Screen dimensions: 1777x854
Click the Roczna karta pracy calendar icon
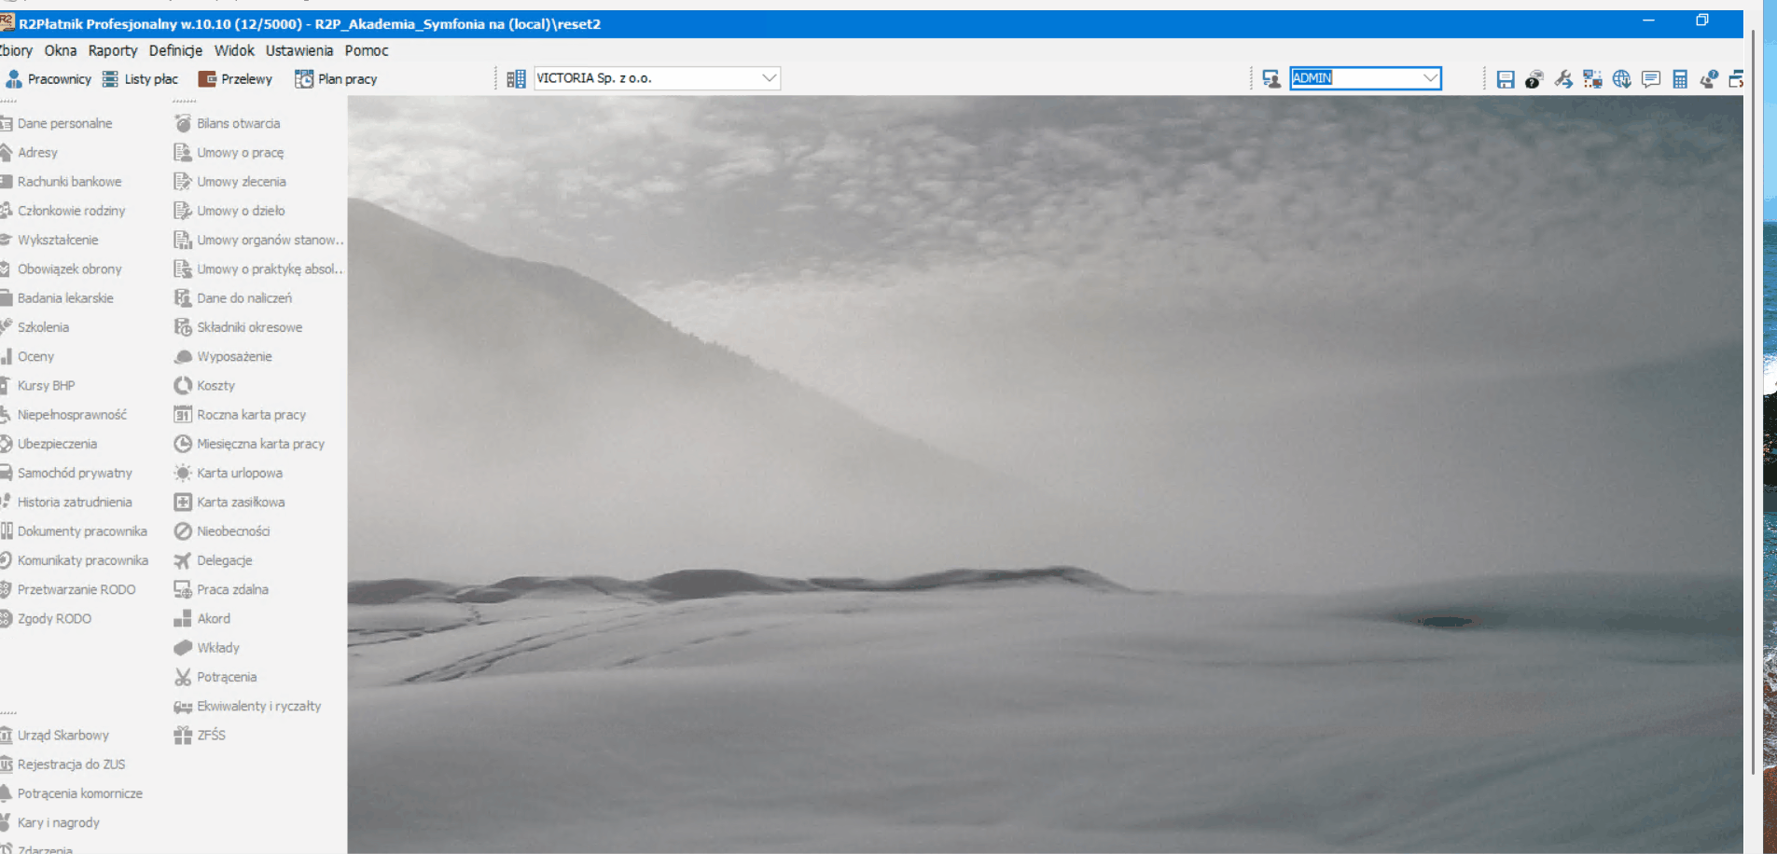pyautogui.click(x=183, y=415)
